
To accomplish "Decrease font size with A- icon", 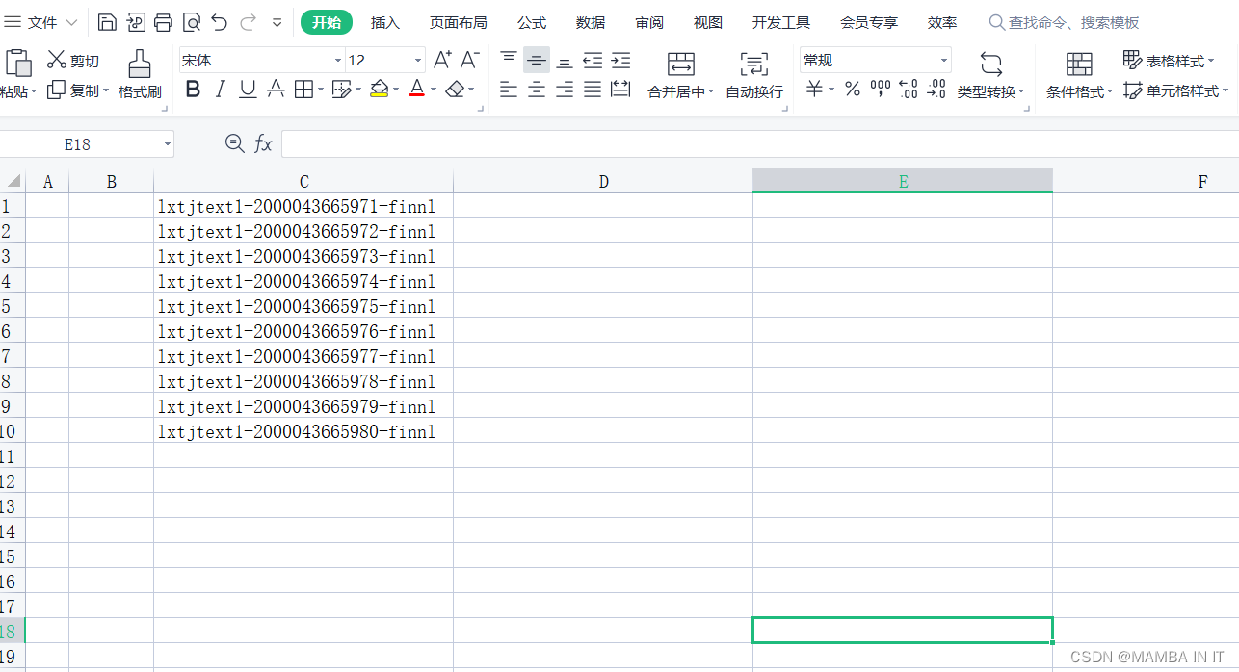I will pos(469,60).
